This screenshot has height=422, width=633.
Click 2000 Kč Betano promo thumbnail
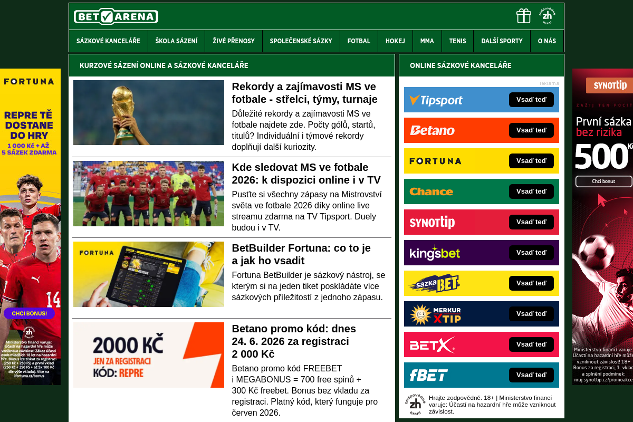[x=149, y=355]
